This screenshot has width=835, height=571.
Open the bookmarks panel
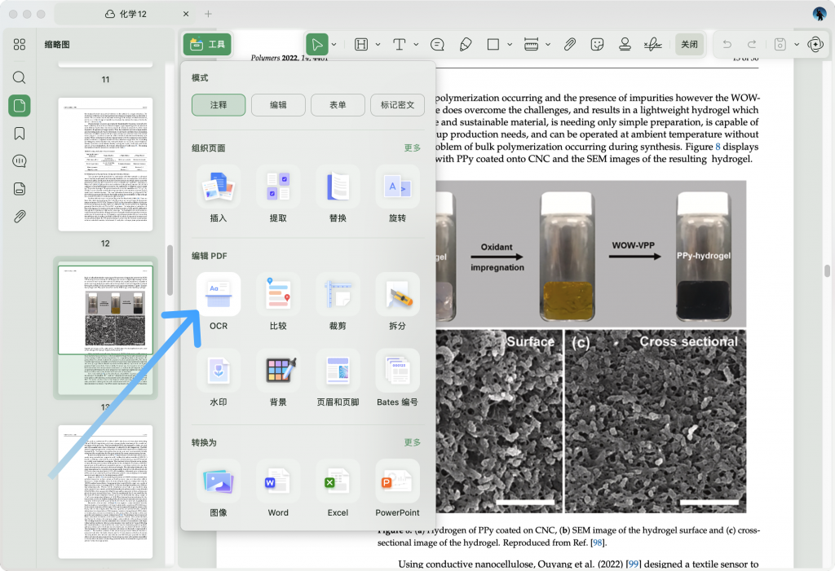19,133
